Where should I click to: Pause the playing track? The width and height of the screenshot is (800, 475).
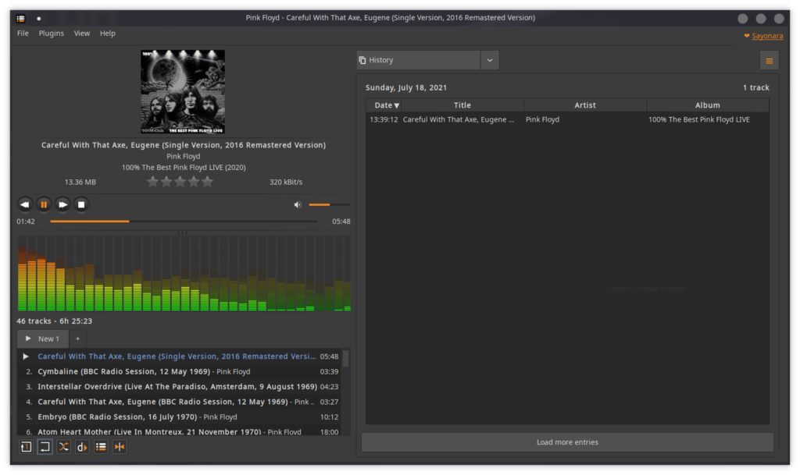[44, 204]
